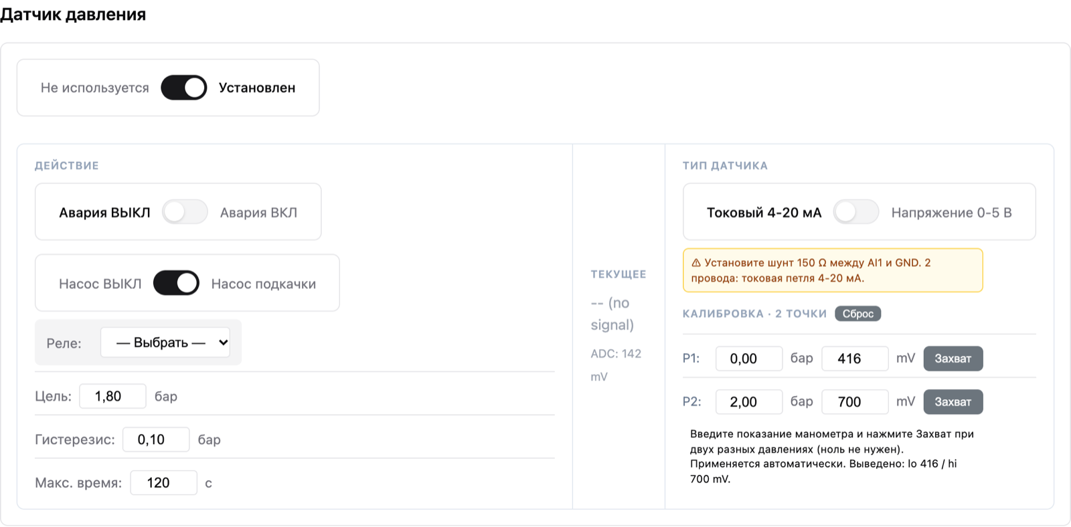Click the Макс. время input field
Viewport: 1071px width, 527px height.
pos(163,483)
